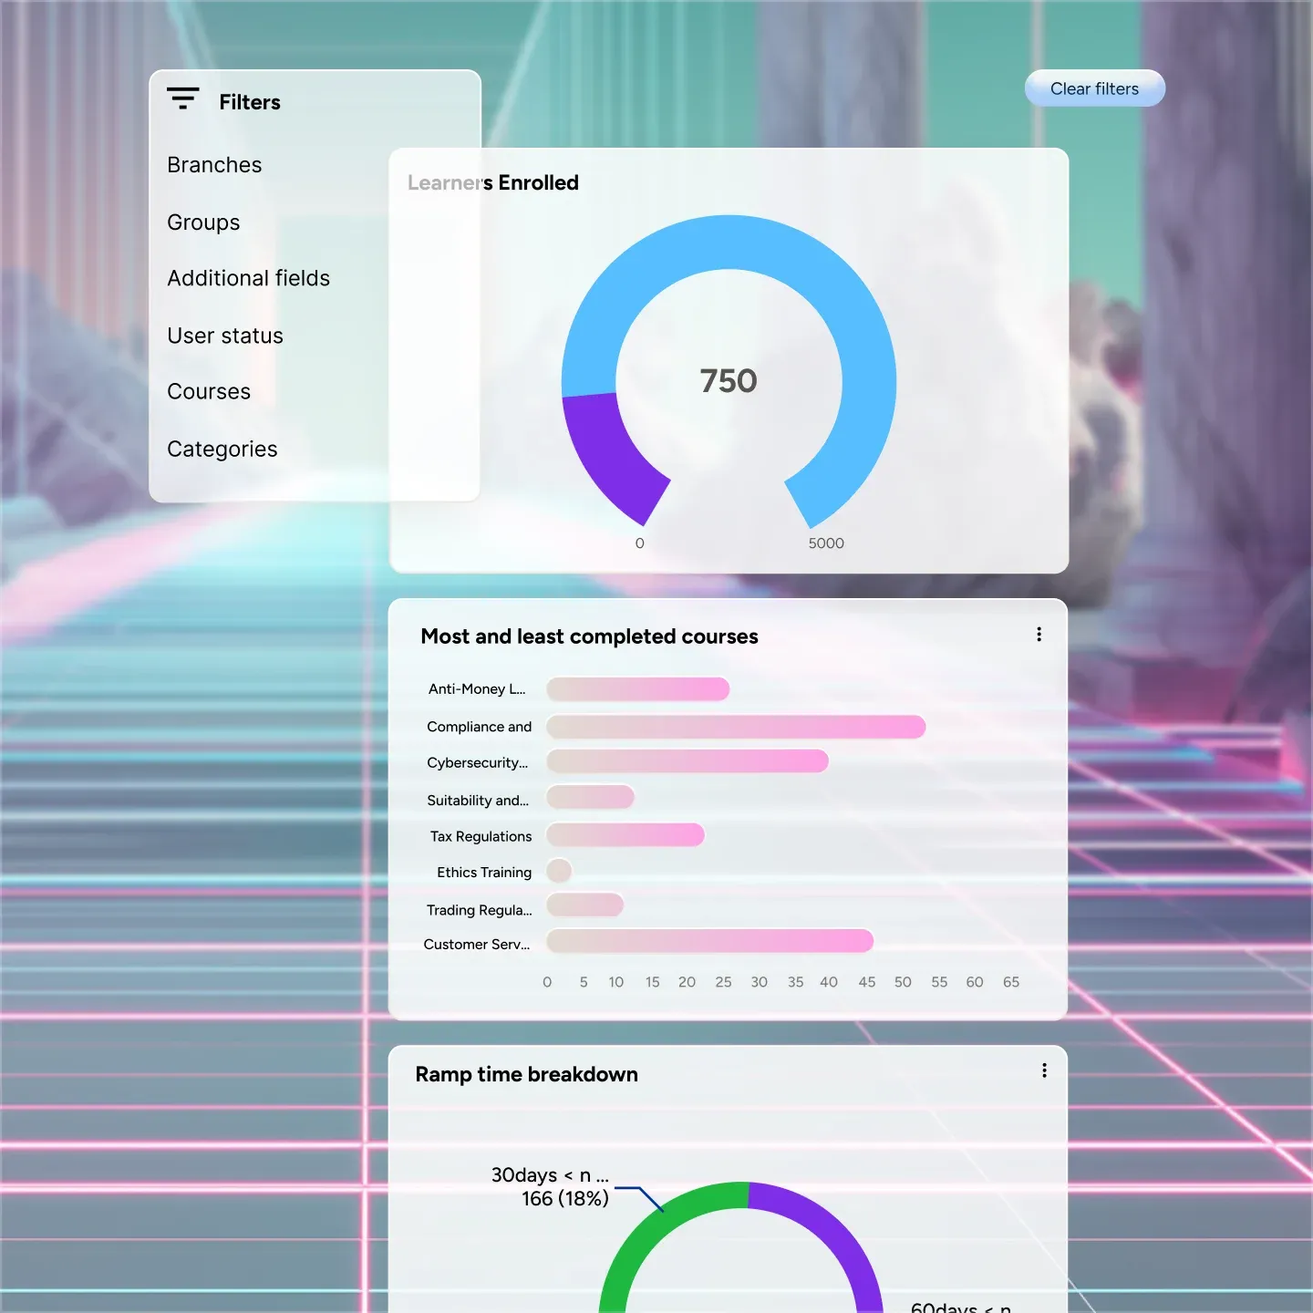Click the Cybersecurity course bar
This screenshot has height=1313, width=1313.
(687, 761)
